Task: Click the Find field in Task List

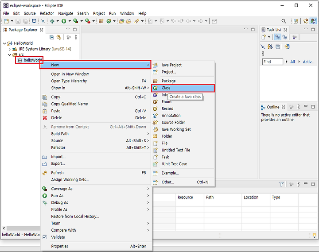Action: [x=272, y=62]
